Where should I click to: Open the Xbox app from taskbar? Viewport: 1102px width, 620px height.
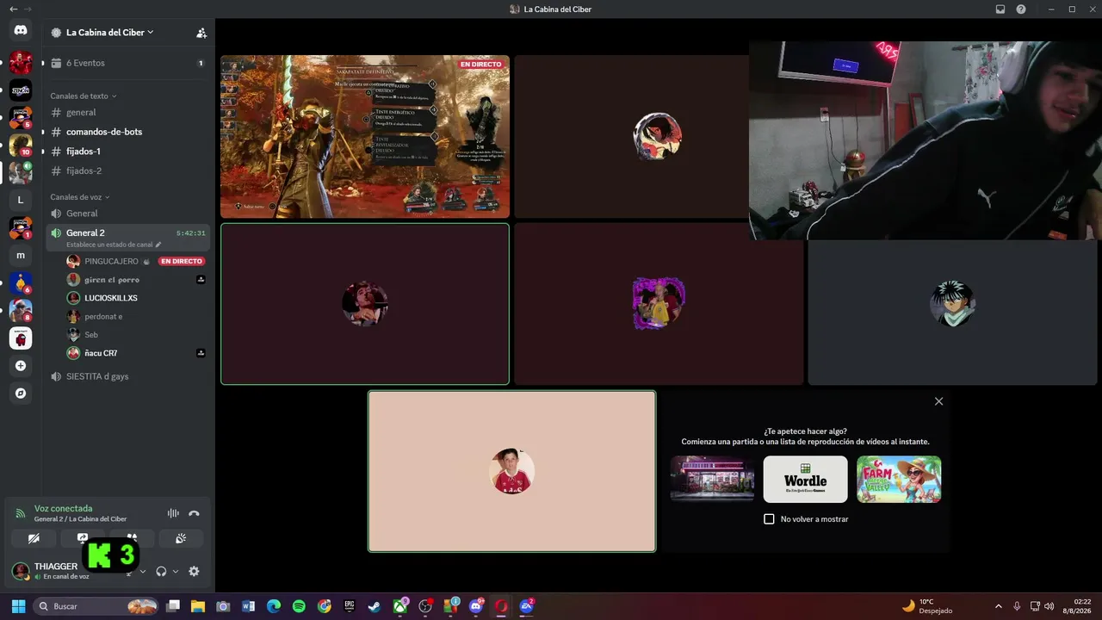click(400, 606)
